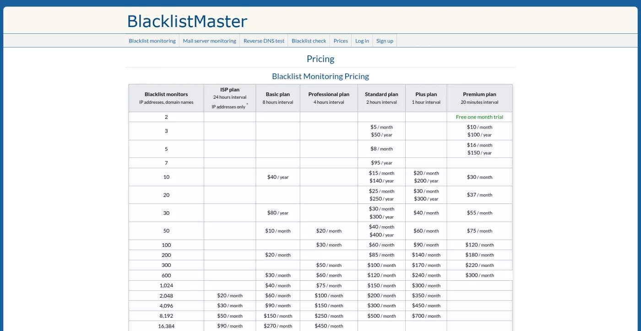Click the 16,384 monitors row label
This screenshot has height=331, width=641.
(x=166, y=326)
